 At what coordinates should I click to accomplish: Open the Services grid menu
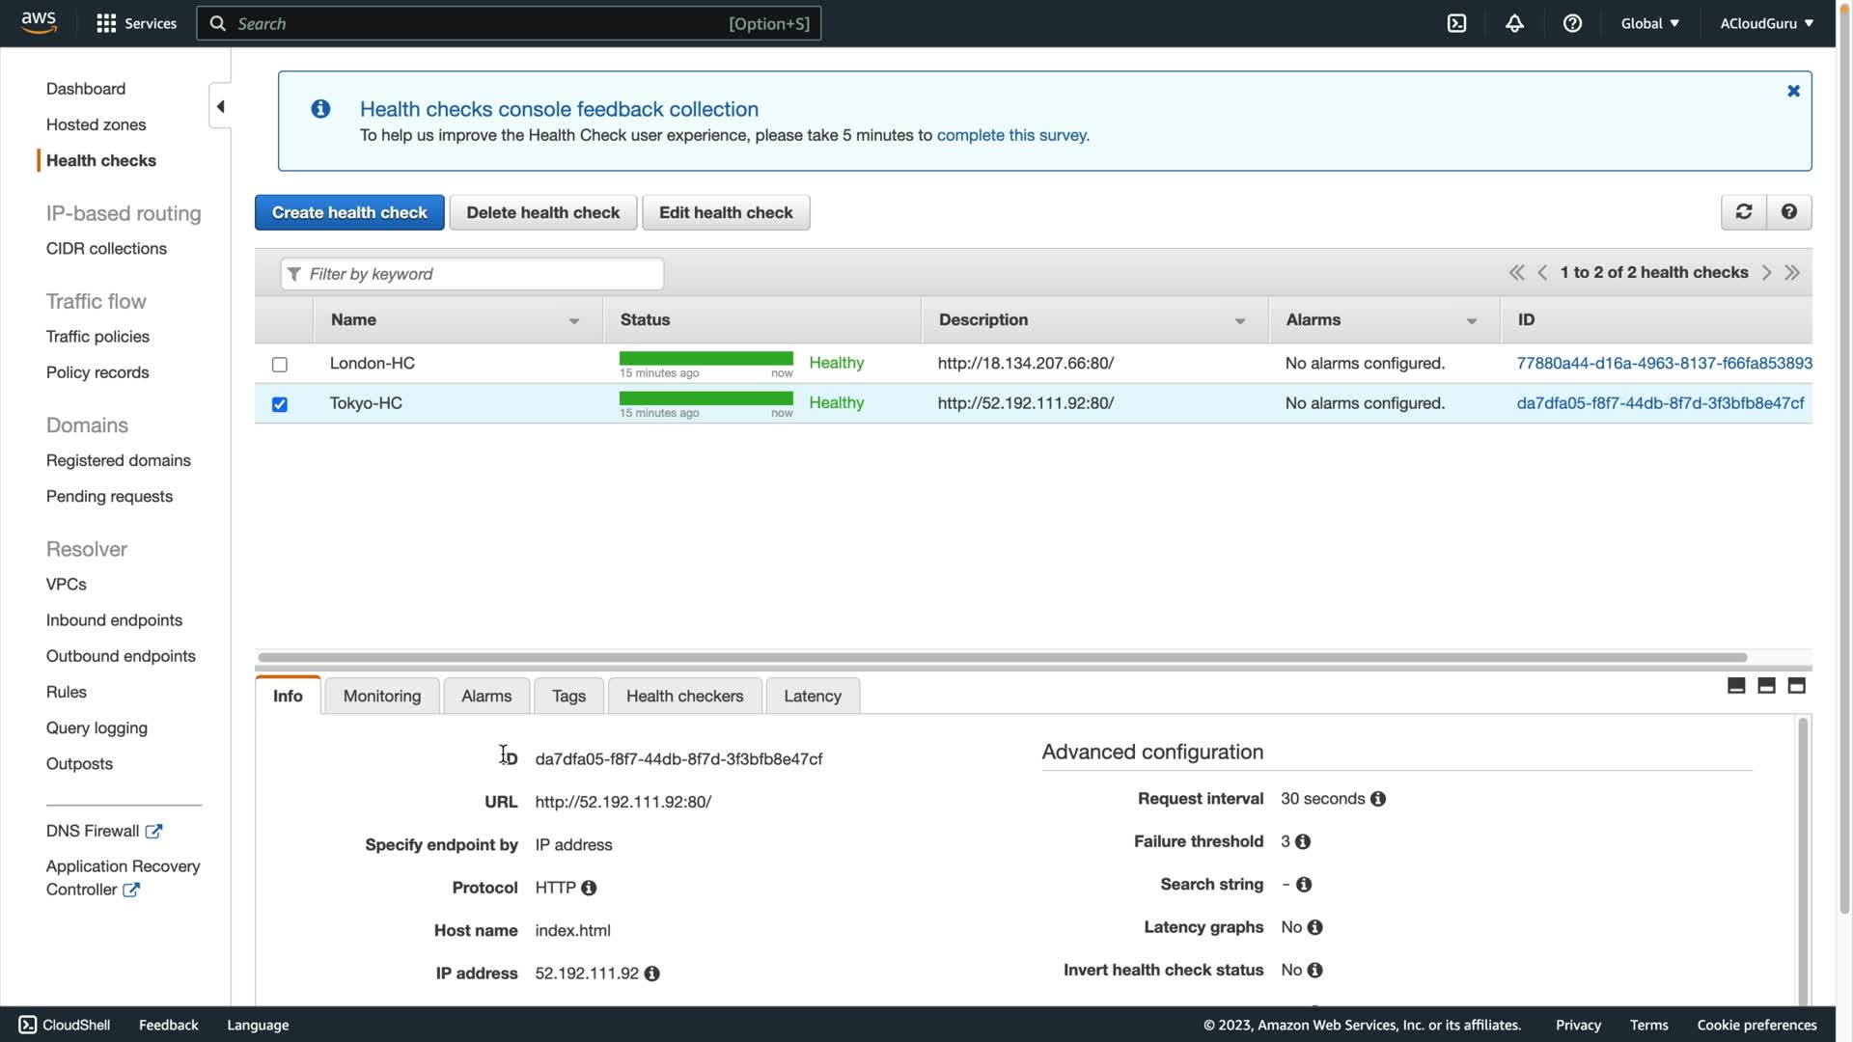point(106,23)
